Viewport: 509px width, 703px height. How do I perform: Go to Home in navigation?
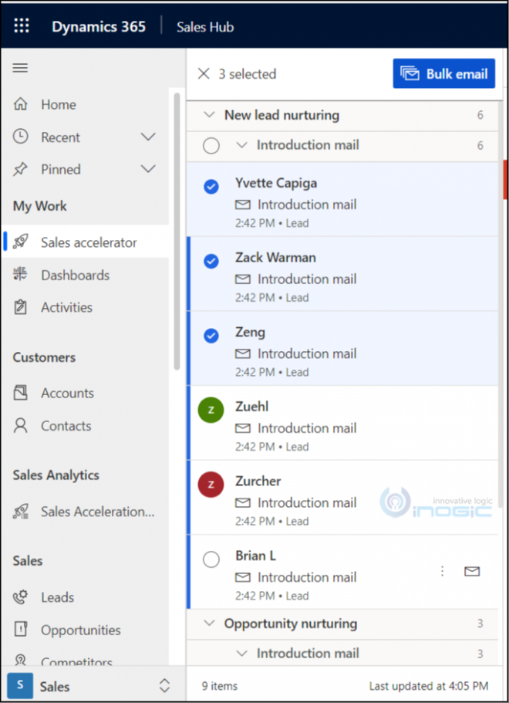click(85, 104)
